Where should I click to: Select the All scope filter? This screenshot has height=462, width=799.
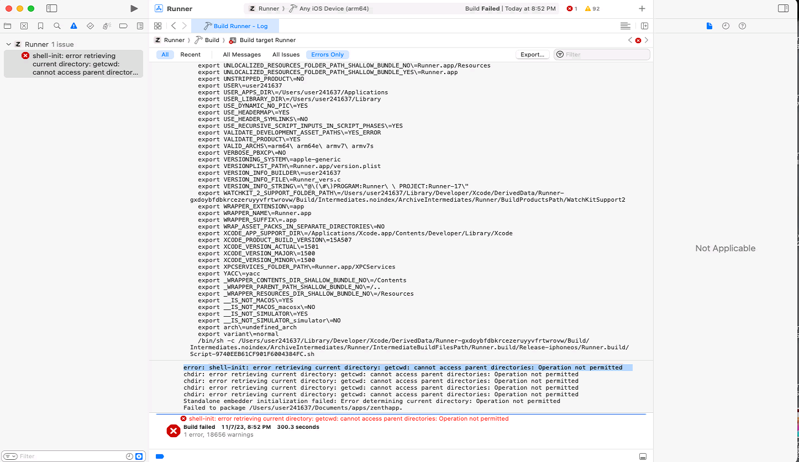165,55
